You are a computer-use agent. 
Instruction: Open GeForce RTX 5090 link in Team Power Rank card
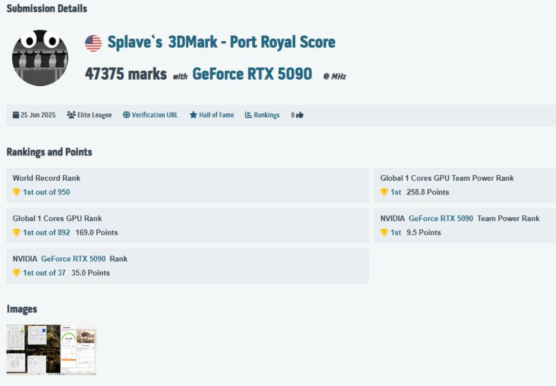tap(441, 218)
